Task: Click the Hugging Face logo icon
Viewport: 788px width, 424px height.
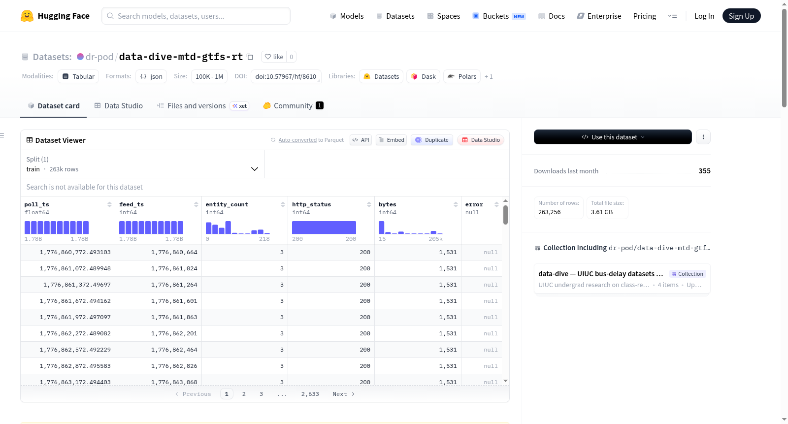Action: coord(27,16)
